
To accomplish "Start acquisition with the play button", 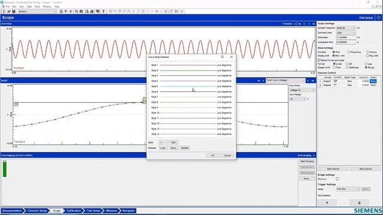I will [x=327, y=202].
